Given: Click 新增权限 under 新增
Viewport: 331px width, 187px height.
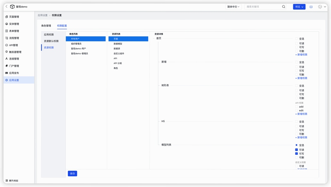Looking at the screenshot, I should [301, 78].
